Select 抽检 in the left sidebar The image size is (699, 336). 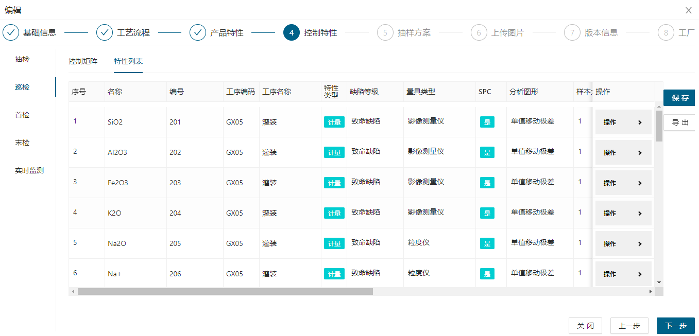pos(22,59)
